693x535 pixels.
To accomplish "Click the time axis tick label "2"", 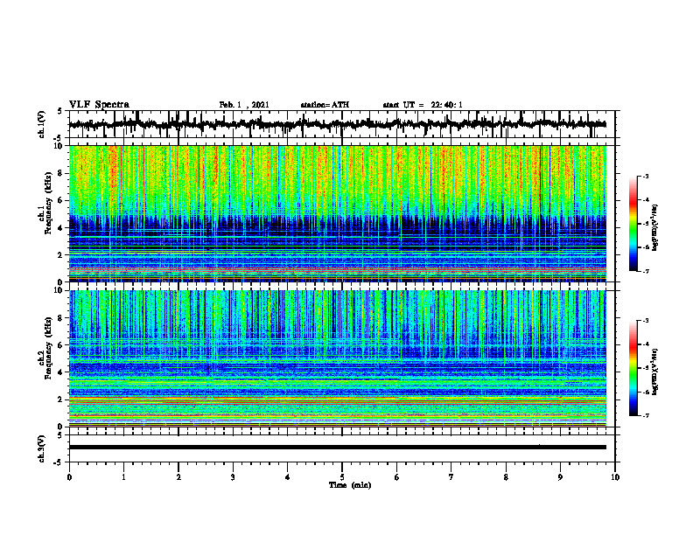I will 178,477.
